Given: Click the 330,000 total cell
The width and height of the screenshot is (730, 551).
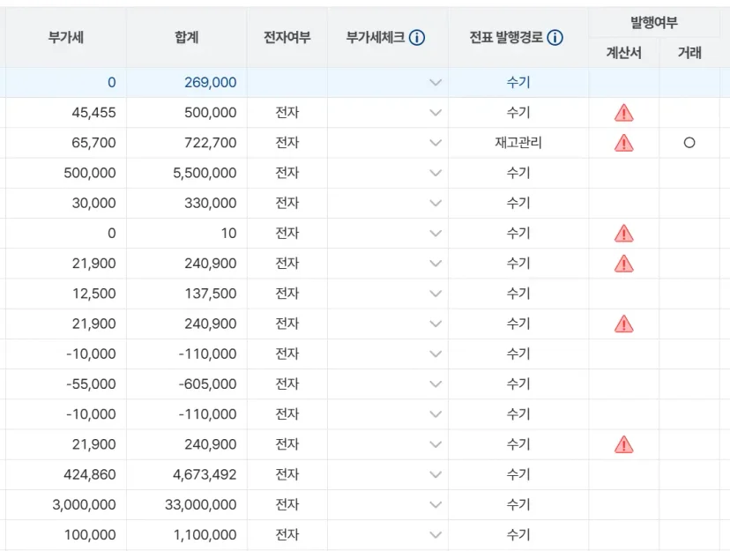Looking at the screenshot, I should click(187, 203).
